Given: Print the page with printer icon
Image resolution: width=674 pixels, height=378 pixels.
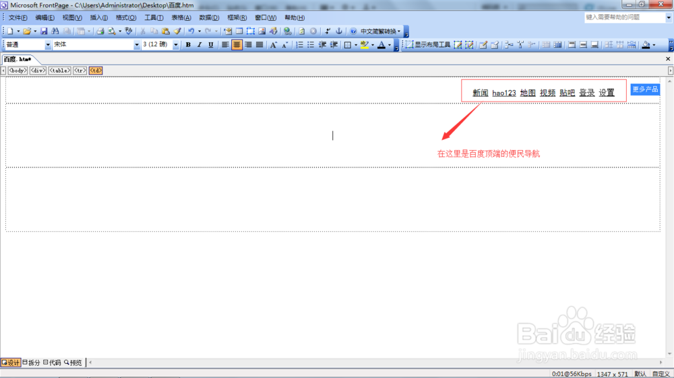Looking at the screenshot, I should (x=100, y=32).
